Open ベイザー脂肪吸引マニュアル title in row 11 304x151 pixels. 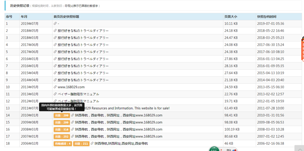point(78,94)
